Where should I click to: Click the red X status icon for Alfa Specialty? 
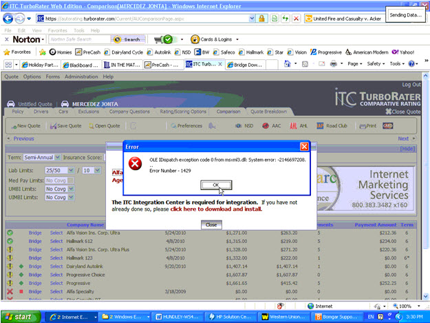coord(10,291)
